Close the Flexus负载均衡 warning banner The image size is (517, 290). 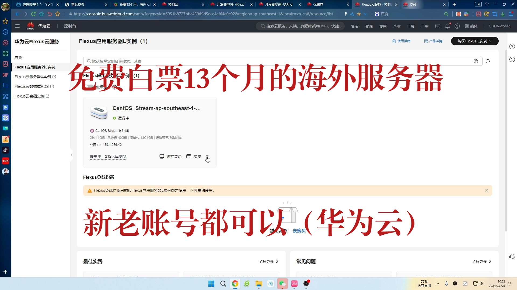point(487,190)
